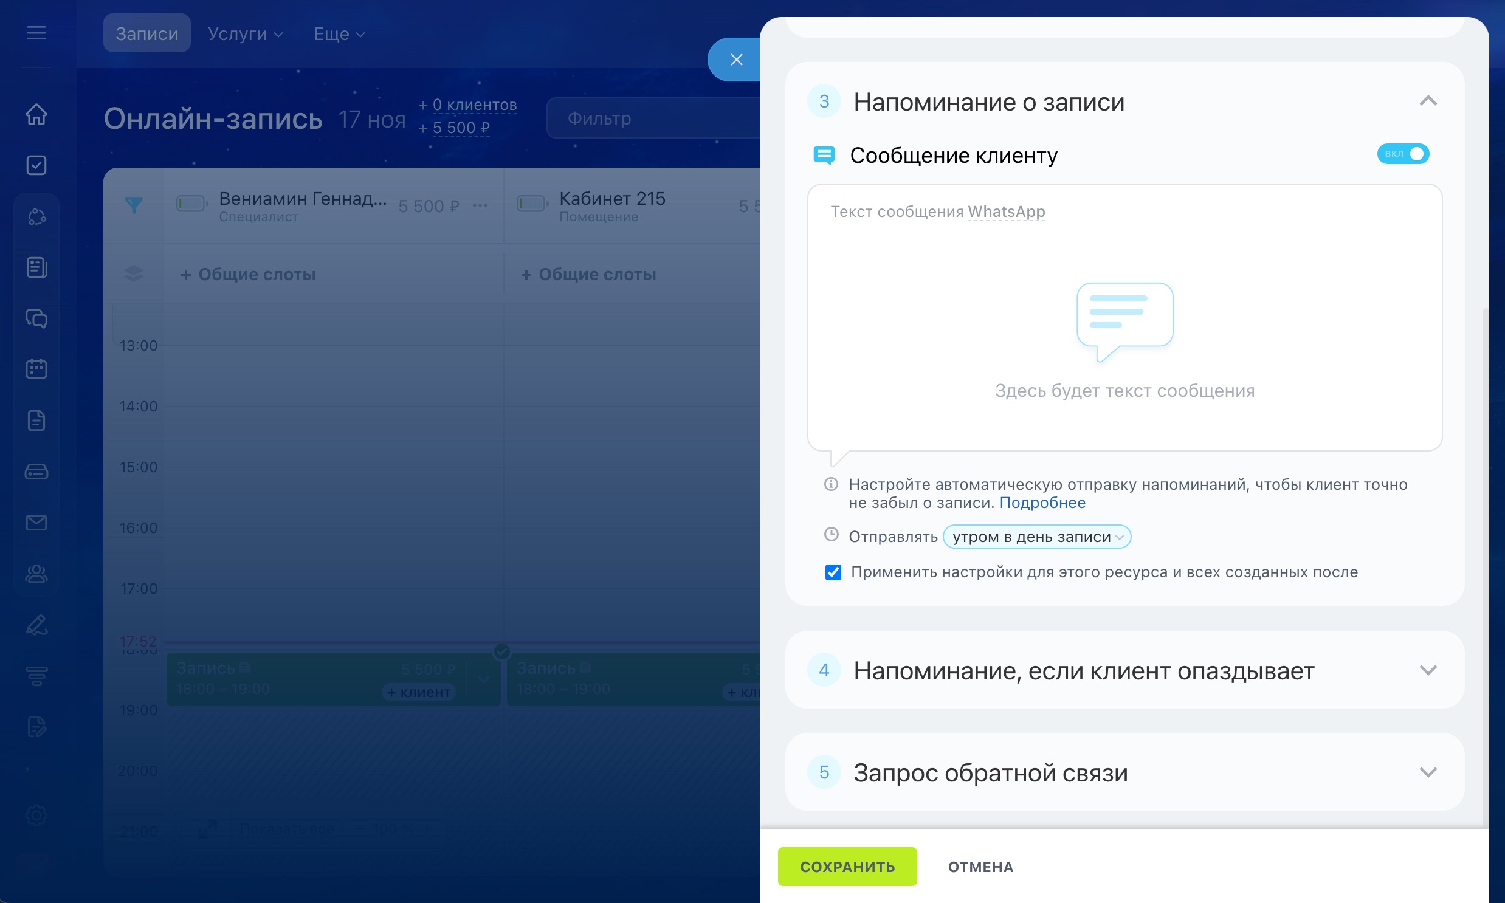Screen dimensions: 1505x903
Task: Open the 'утром в день записи' dropdown
Action: [x=1036, y=537]
